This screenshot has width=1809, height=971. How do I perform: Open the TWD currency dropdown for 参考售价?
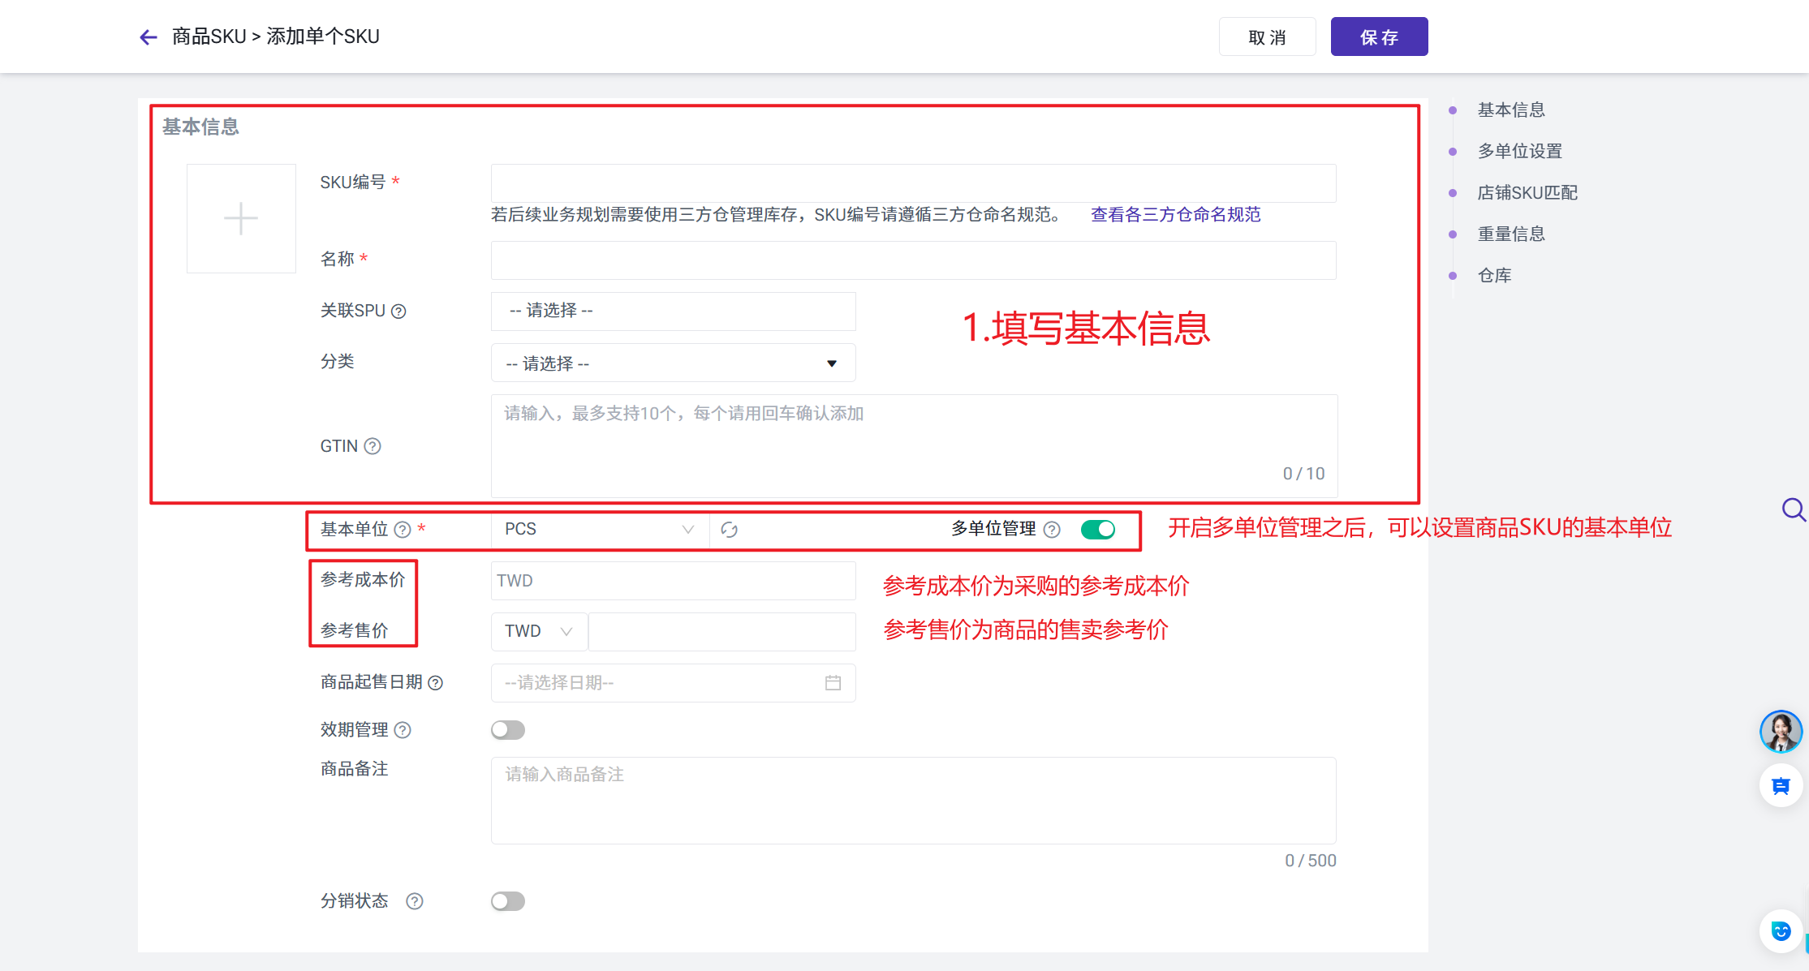coord(539,632)
